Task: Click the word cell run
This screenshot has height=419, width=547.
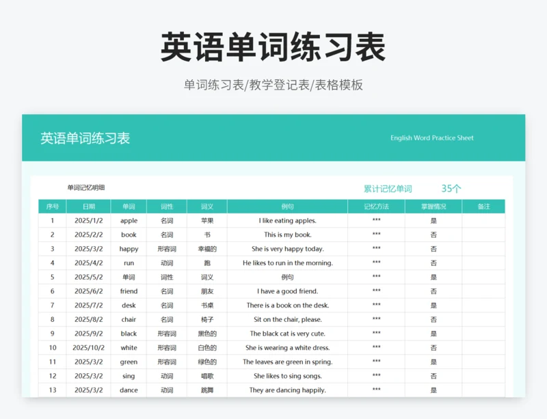Action: click(x=129, y=263)
